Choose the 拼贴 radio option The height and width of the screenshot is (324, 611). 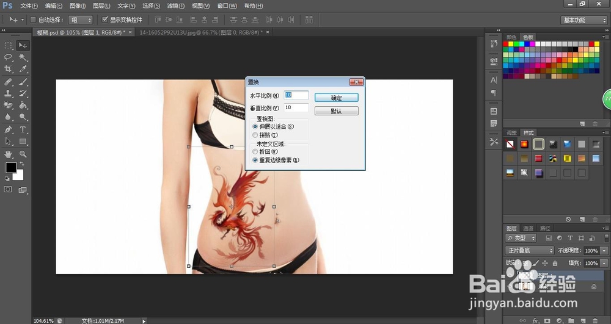tap(255, 135)
